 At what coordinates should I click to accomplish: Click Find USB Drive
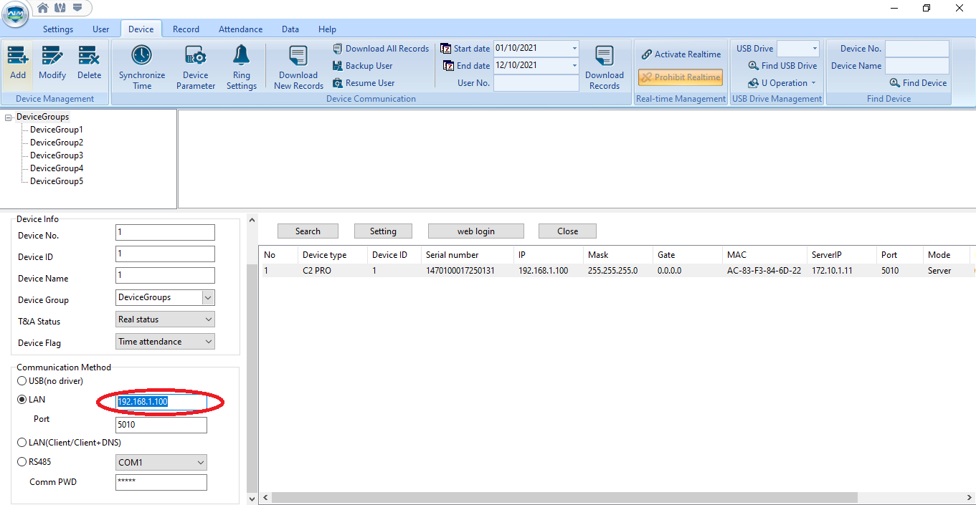[x=782, y=66]
